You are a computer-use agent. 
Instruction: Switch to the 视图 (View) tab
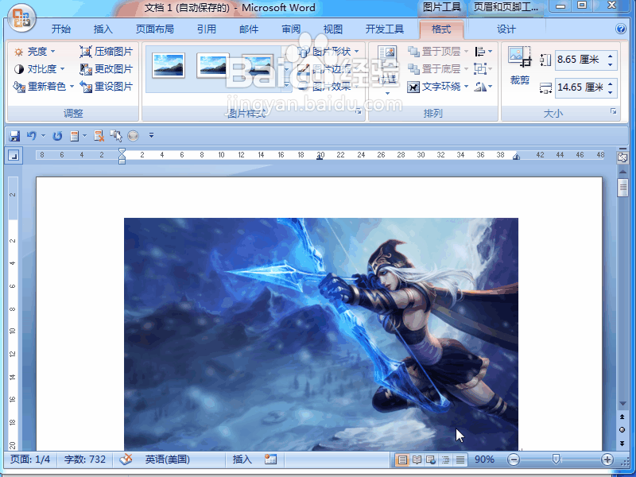point(333,29)
